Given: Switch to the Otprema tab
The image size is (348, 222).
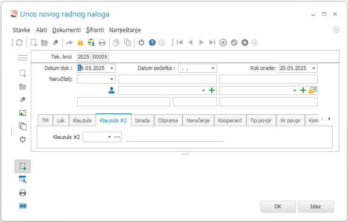Looking at the screenshot, I should click(168, 120).
